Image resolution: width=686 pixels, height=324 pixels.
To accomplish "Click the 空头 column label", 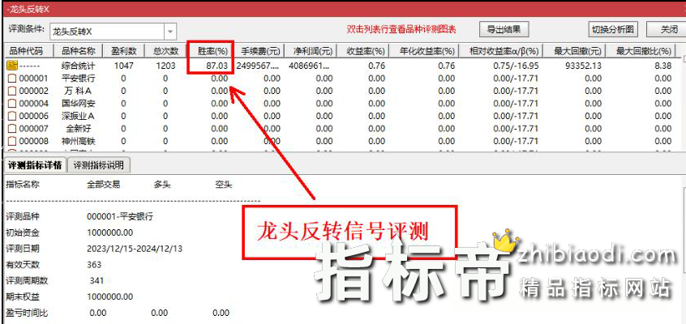I will click(224, 185).
